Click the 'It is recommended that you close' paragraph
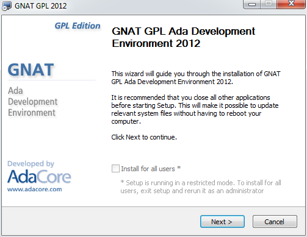This screenshot has width=307, height=237. coord(195,110)
